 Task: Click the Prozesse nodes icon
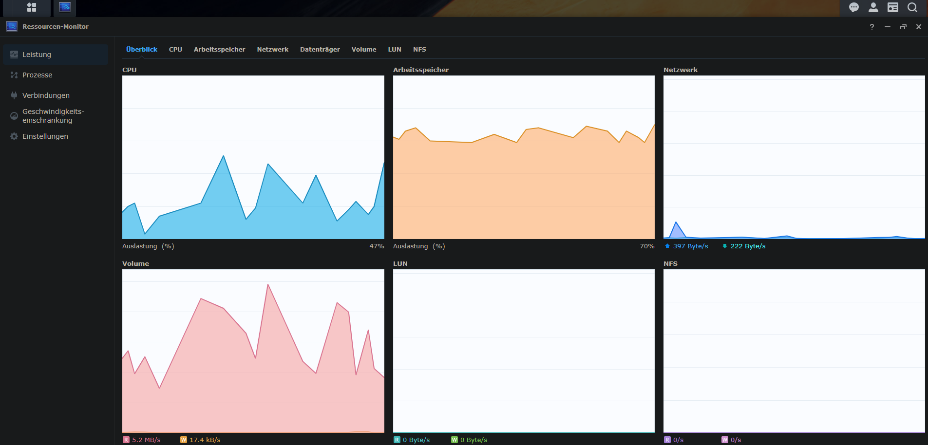click(14, 74)
